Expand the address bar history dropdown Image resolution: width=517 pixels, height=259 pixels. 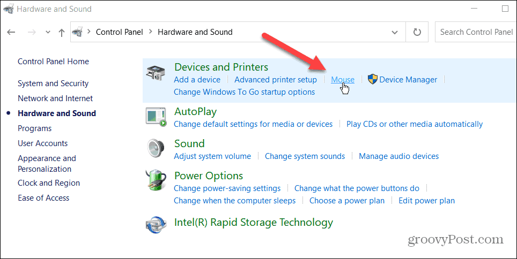pyautogui.click(x=394, y=32)
